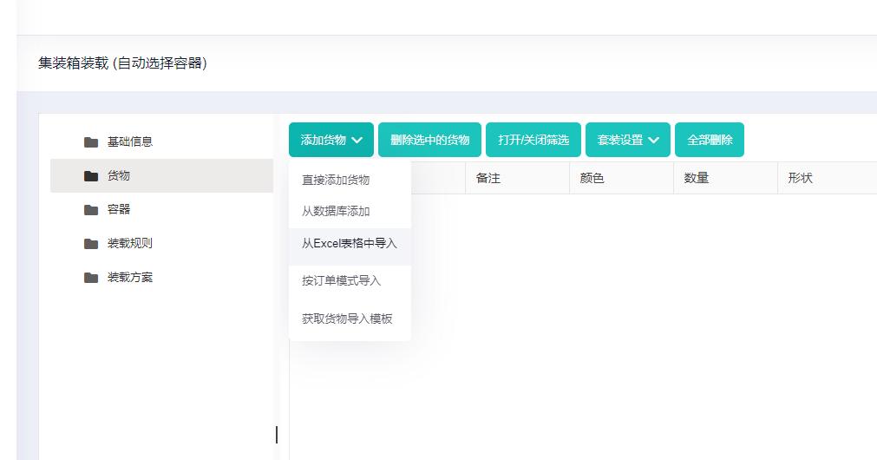The height and width of the screenshot is (460, 877).
Task: Click the folder icon beside 货物
Action: (x=91, y=176)
